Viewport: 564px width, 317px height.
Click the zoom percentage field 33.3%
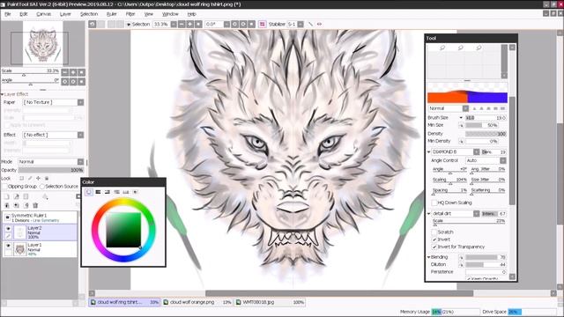(161, 24)
